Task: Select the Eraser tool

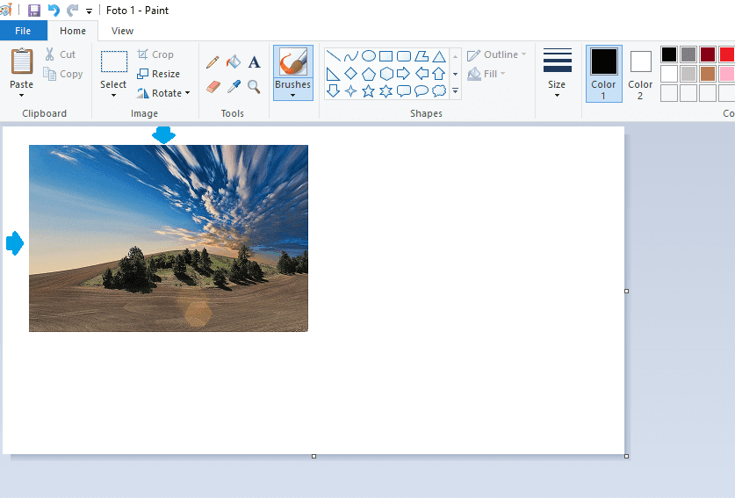Action: tap(213, 87)
